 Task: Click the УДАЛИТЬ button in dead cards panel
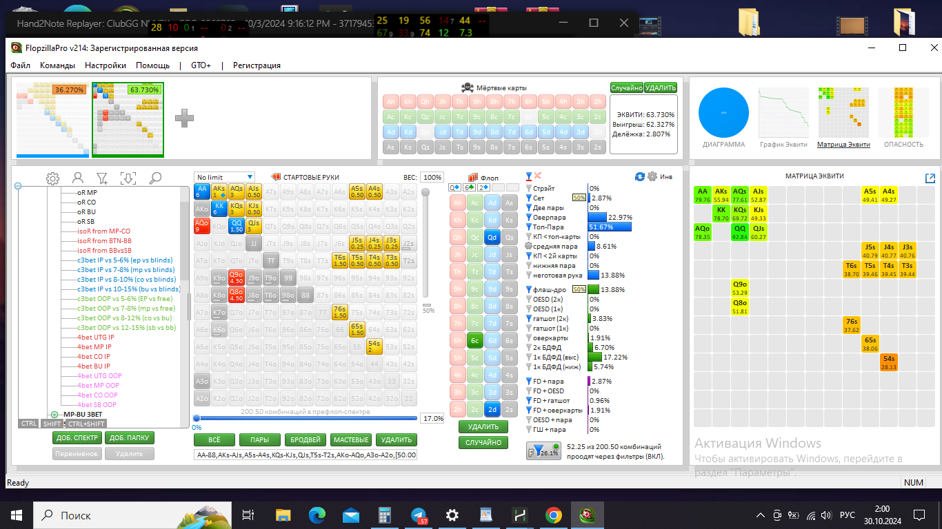click(661, 87)
